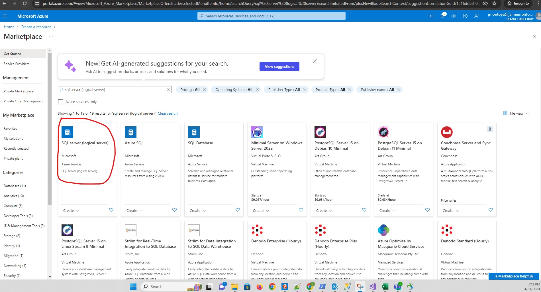Expand Create dropdown for Couchbase Server
Screen dimensions: 541x292
(x=451, y=210)
